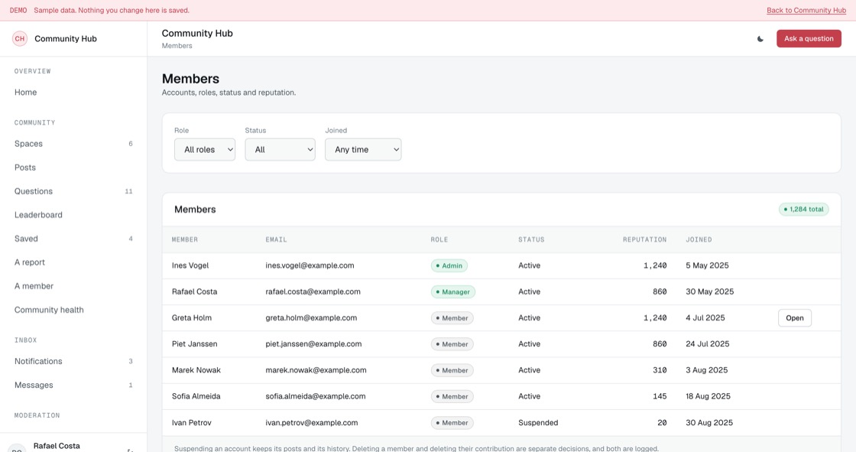Open Messages in the sidebar
This screenshot has height=452, width=856.
(x=73, y=385)
